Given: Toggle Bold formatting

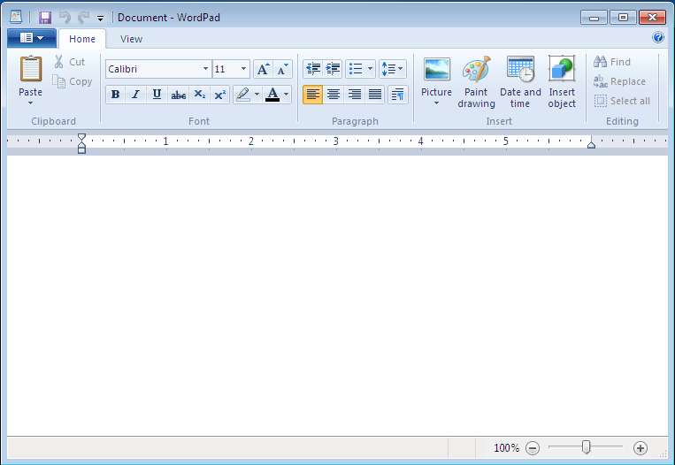Looking at the screenshot, I should click(115, 95).
